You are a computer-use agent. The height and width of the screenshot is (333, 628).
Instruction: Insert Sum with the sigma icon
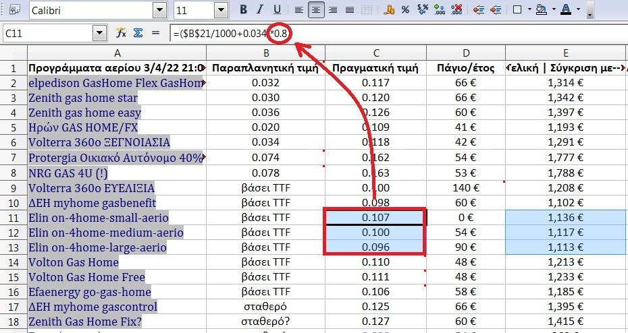click(138, 33)
